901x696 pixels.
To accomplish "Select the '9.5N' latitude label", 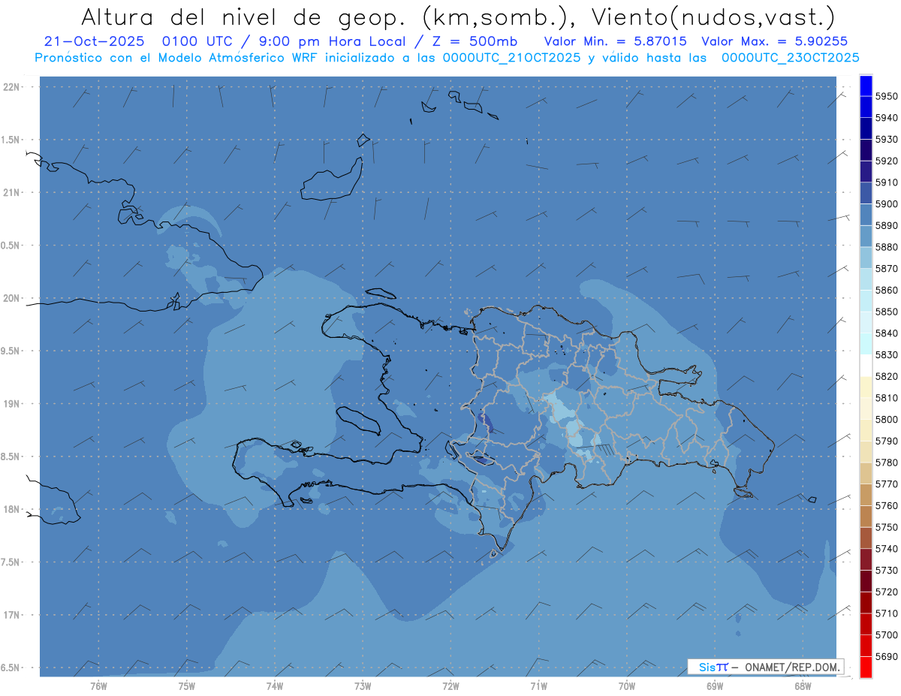I will (10, 351).
